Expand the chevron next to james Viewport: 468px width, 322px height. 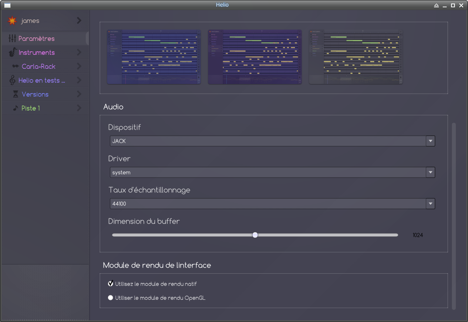79,20
